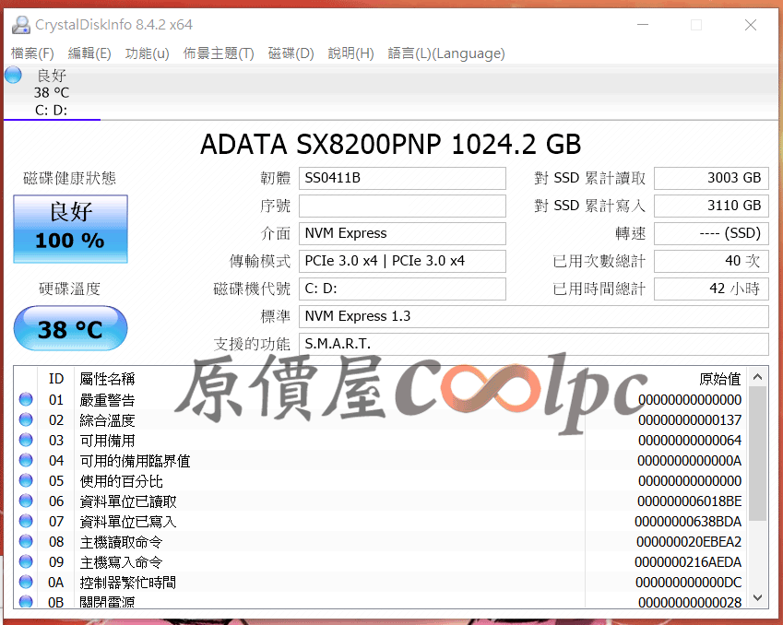Click status orb for attribute 05 使用的百分比
The width and height of the screenshot is (783, 625).
tap(26, 480)
